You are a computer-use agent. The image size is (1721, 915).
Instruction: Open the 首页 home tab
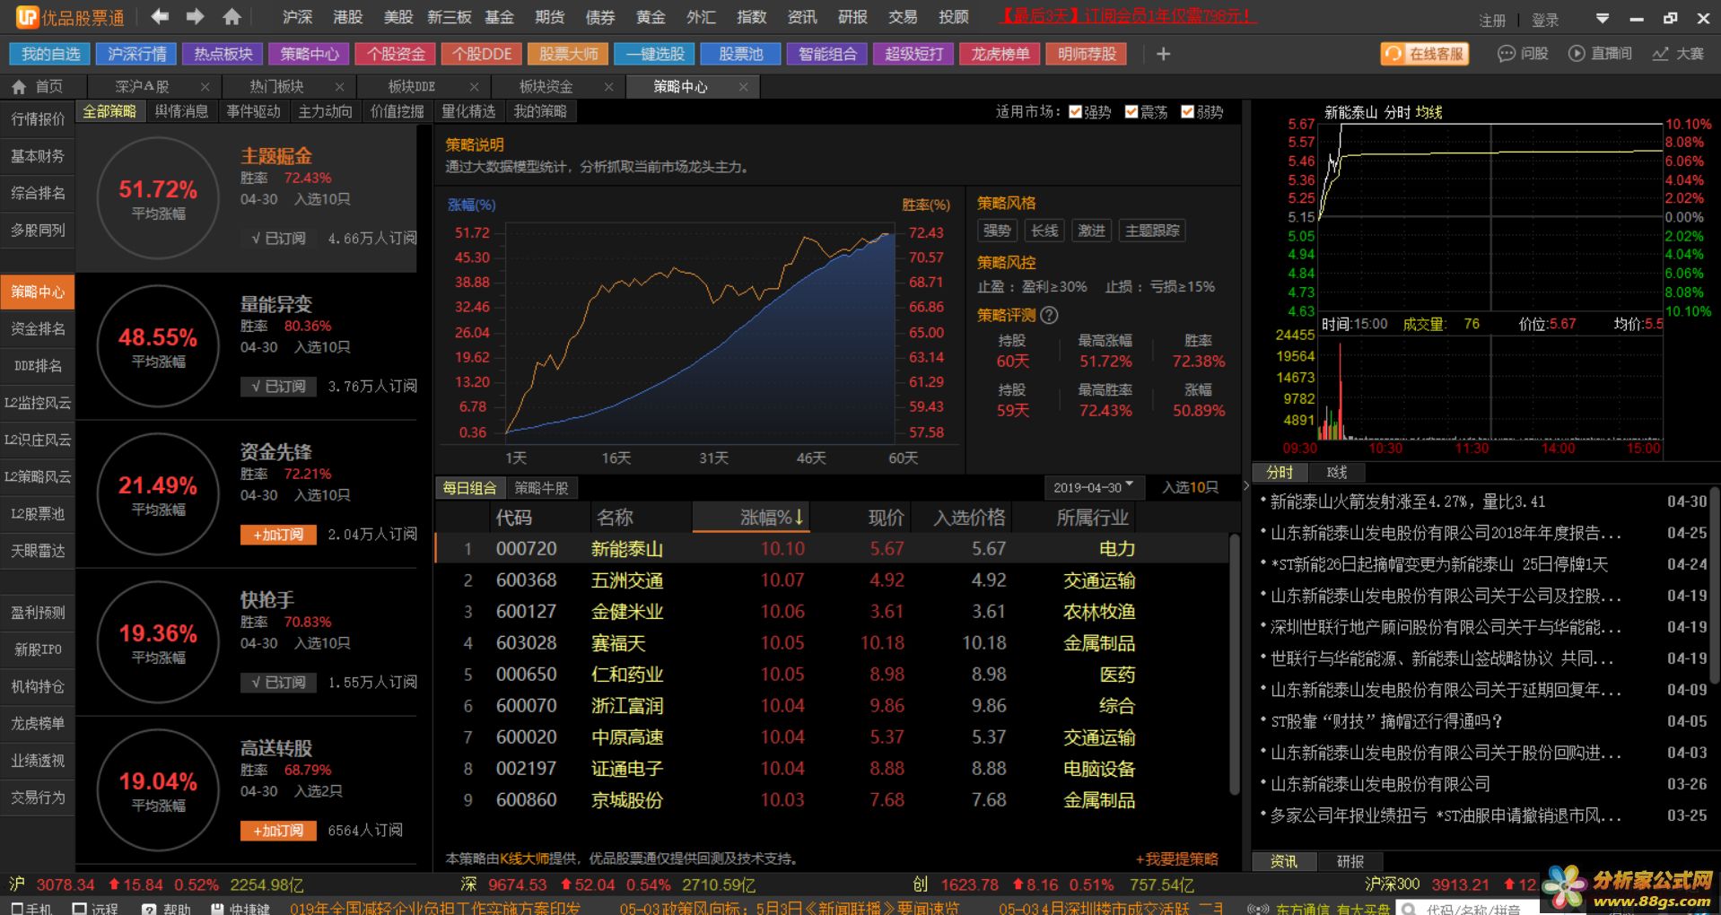39,87
